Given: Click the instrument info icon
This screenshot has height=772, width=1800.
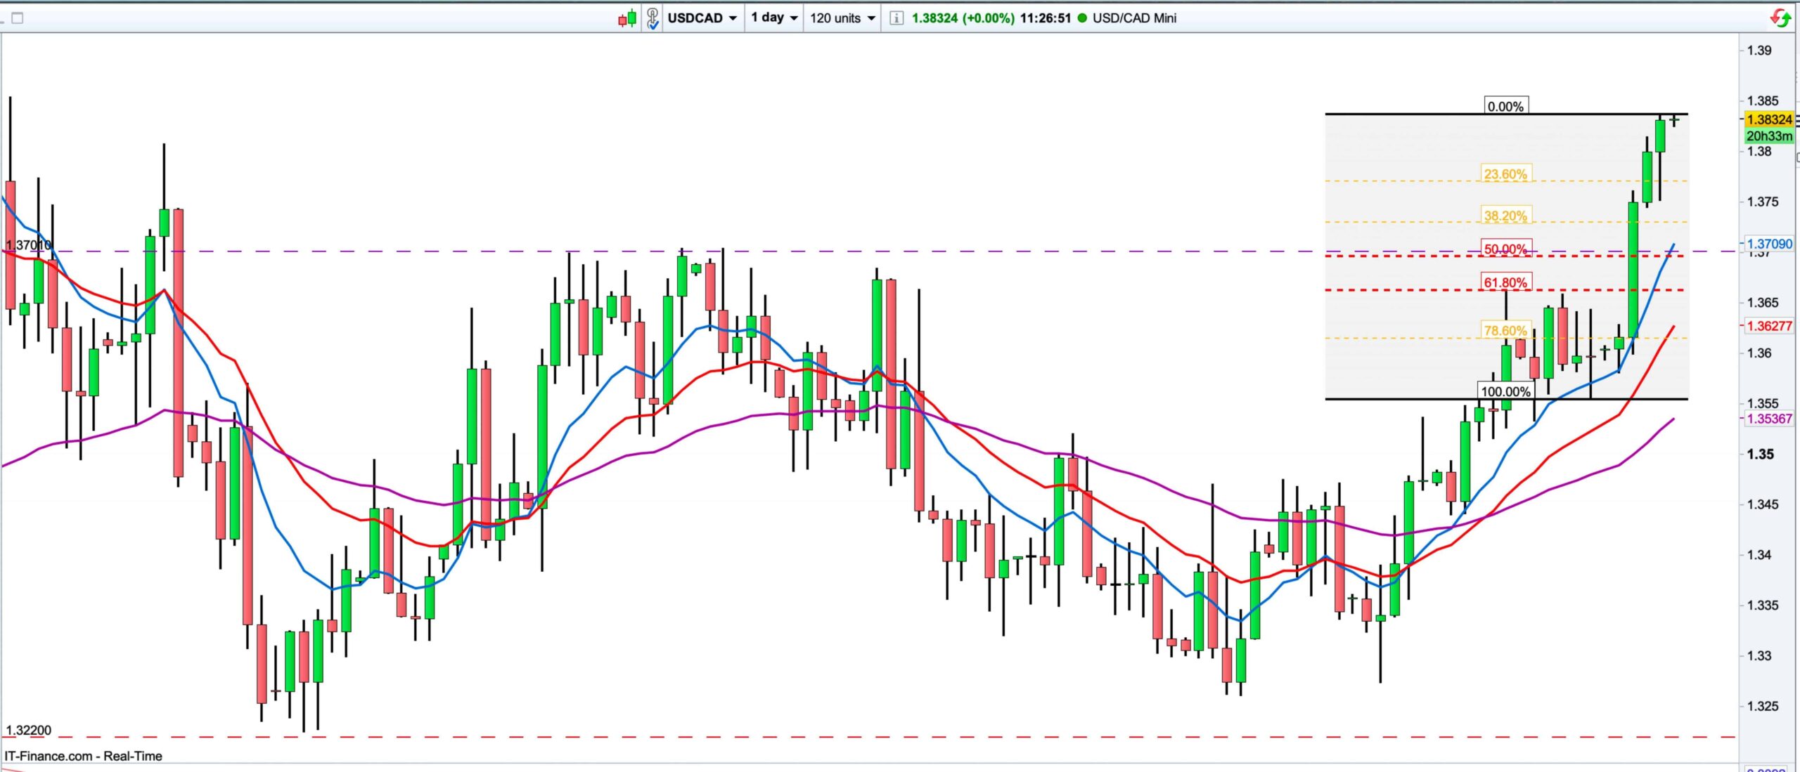Looking at the screenshot, I should point(896,18).
